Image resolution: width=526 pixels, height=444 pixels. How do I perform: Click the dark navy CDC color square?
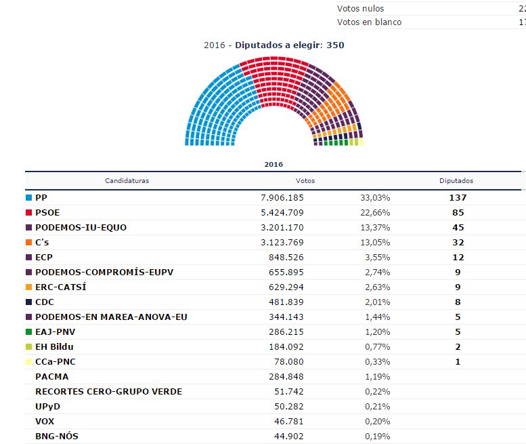coord(29,302)
